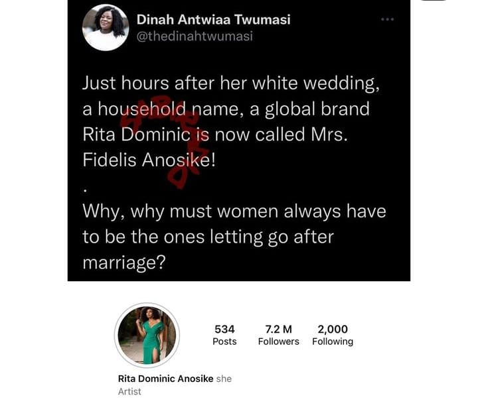
Task: Click the "Followers" label under 7.2 M
Action: coord(278,341)
